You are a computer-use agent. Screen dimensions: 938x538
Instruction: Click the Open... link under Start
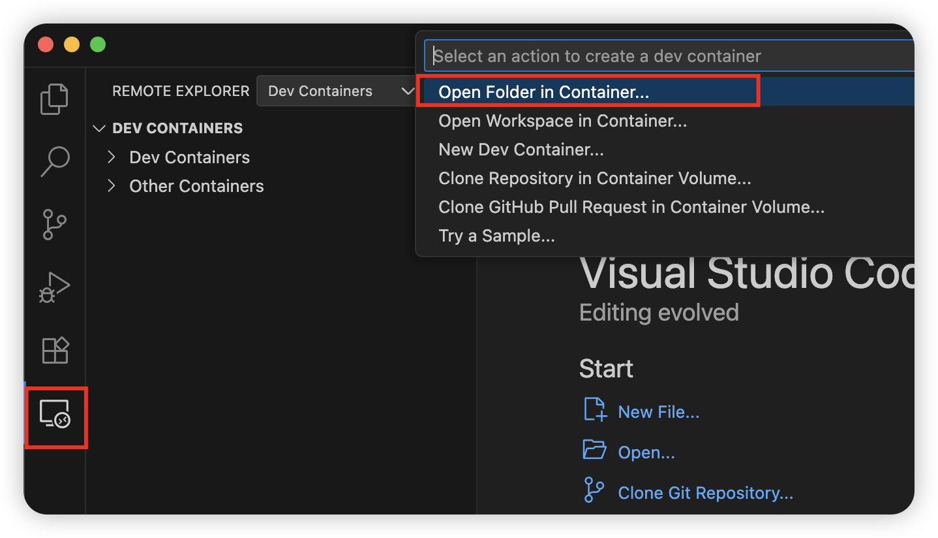point(646,452)
